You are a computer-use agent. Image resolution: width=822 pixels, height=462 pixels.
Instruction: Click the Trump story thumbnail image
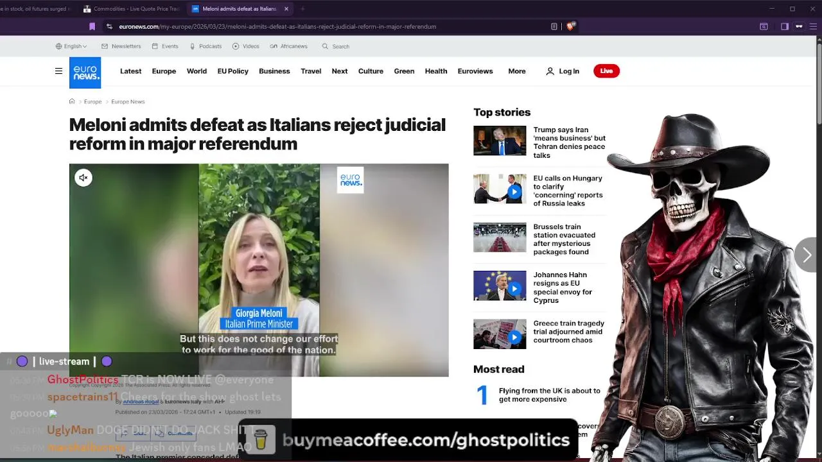(500, 141)
